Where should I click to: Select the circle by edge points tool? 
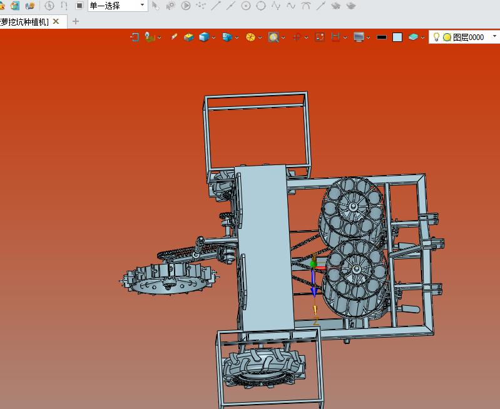point(261,6)
